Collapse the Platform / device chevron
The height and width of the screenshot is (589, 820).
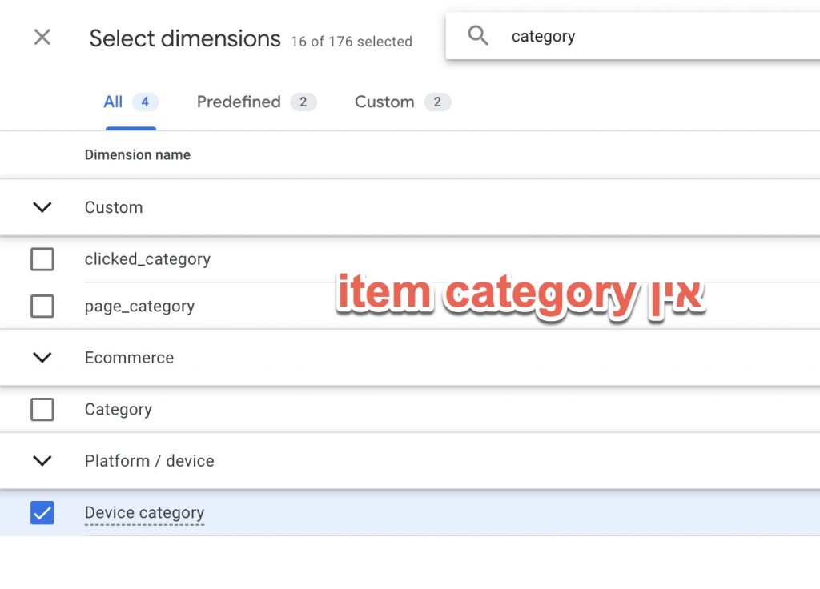(42, 460)
